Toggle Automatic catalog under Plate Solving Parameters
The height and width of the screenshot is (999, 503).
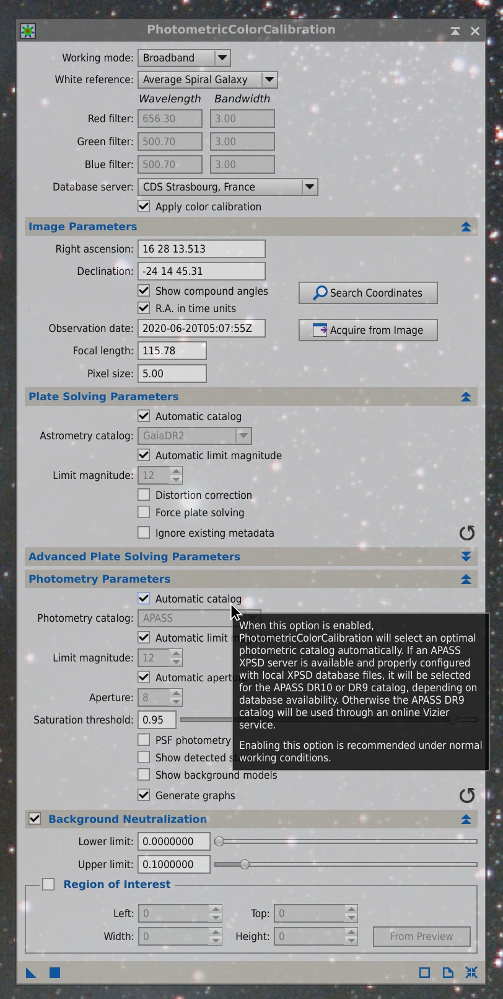click(144, 416)
